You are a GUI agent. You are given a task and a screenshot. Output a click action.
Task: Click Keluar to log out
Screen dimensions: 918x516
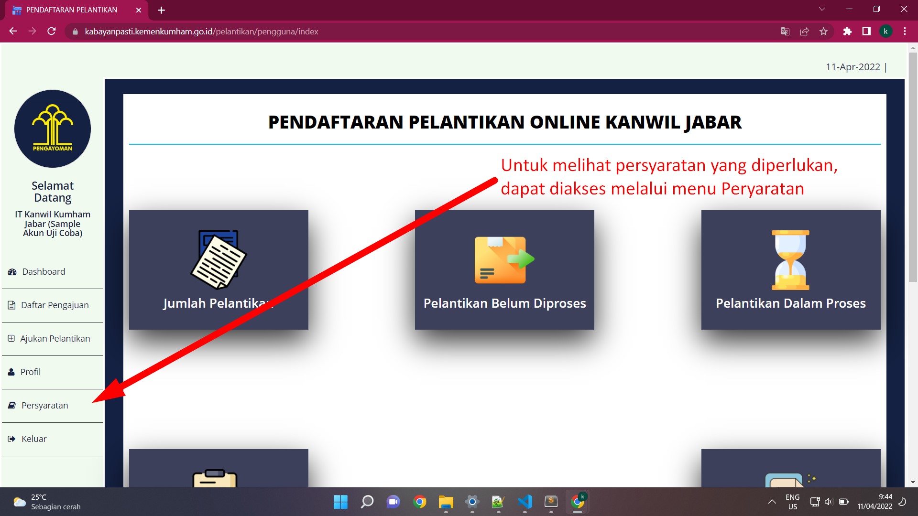(33, 439)
